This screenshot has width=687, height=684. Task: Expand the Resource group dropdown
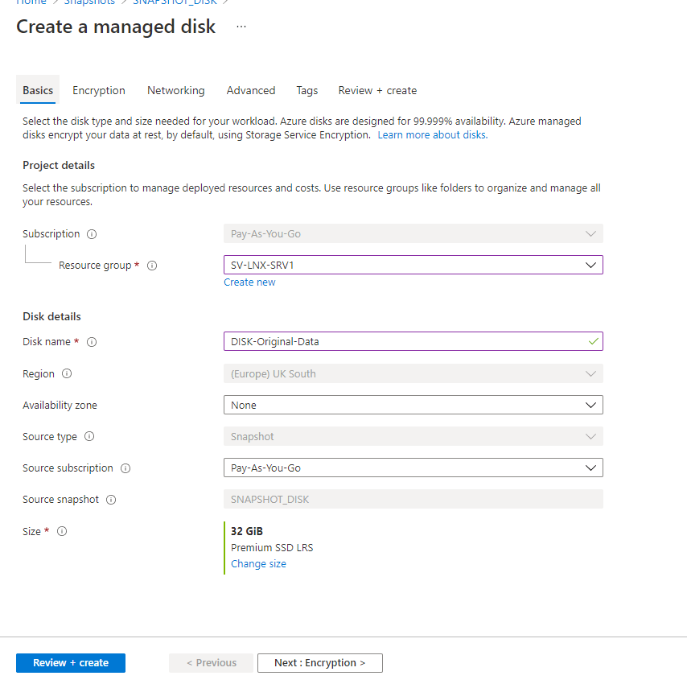pos(413,265)
